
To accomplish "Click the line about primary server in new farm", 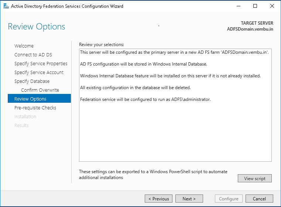I will pos(174,52).
